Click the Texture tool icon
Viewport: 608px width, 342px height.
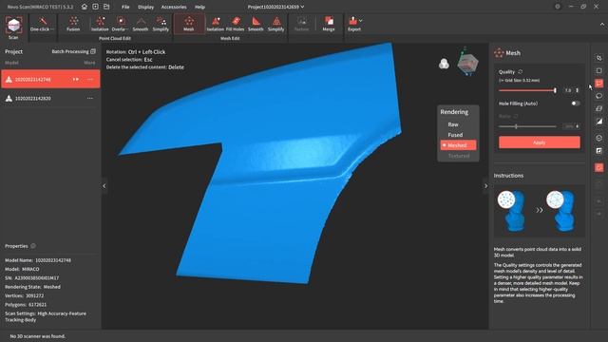(x=301, y=24)
